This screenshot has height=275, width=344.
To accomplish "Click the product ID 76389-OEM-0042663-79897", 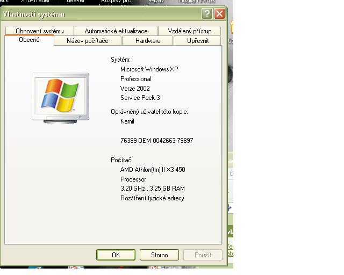I will [156, 141].
